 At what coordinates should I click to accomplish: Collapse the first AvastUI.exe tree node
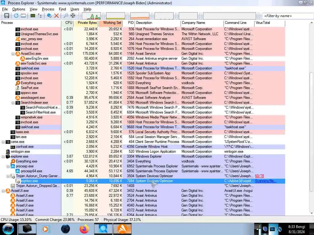[x=3, y=191]
